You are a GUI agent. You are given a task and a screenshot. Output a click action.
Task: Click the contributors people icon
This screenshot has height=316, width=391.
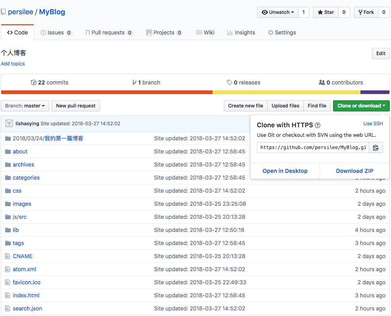322,82
